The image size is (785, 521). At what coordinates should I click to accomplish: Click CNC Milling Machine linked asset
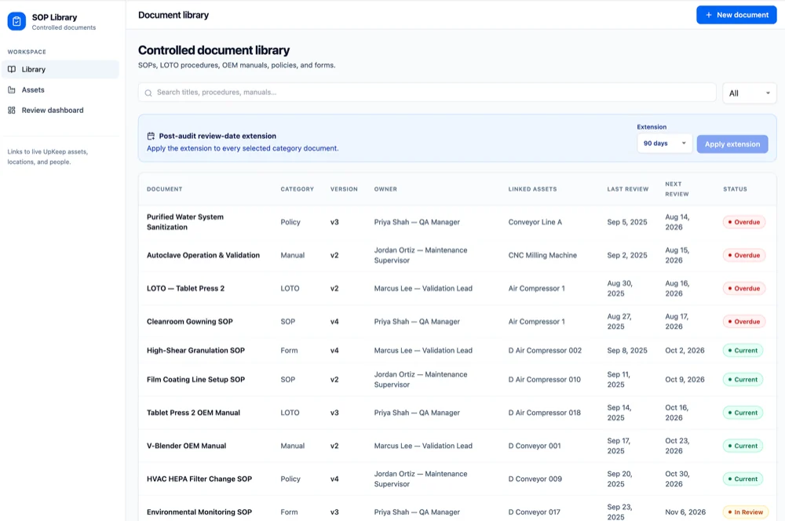click(x=542, y=255)
